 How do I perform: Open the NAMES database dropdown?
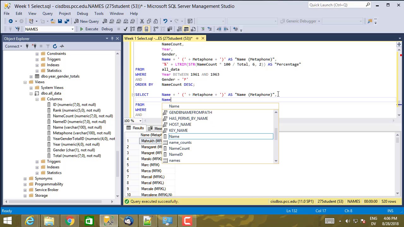pyautogui.click(x=72, y=29)
